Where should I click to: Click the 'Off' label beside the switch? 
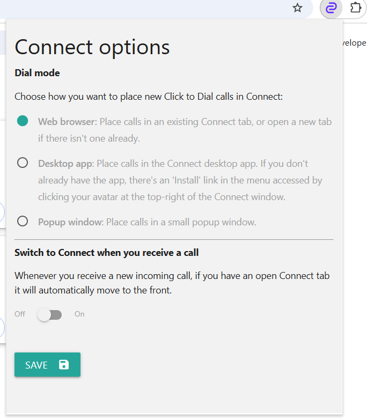tap(20, 314)
